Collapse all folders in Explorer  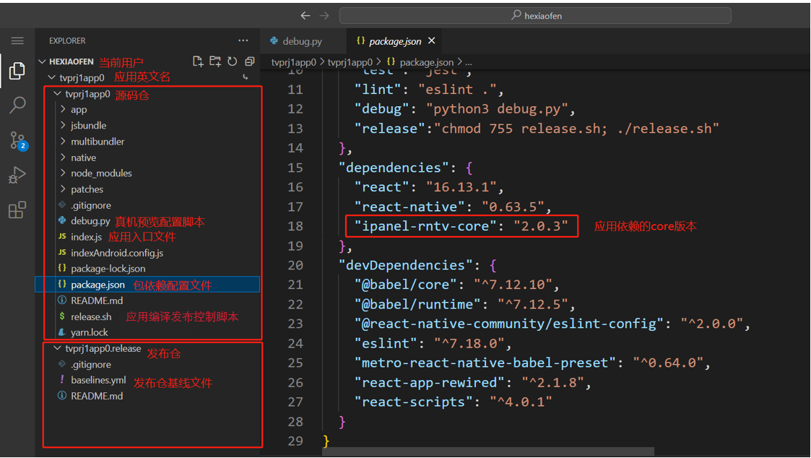tap(250, 62)
